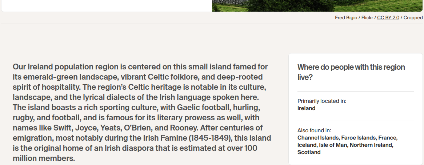Image resolution: width=424 pixels, height=165 pixels.
Task: Click France in the Also found list
Action: 387,138
